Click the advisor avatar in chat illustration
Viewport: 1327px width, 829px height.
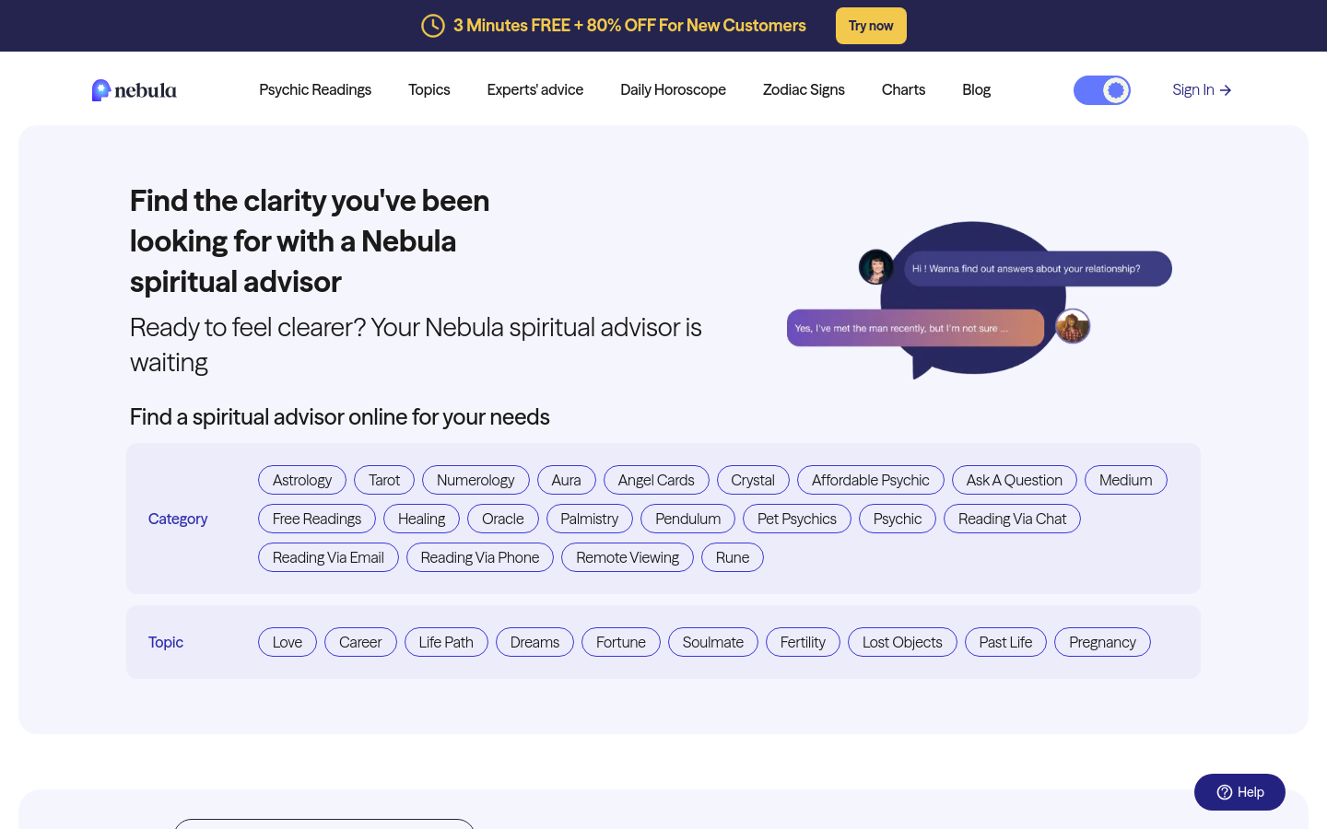click(876, 267)
